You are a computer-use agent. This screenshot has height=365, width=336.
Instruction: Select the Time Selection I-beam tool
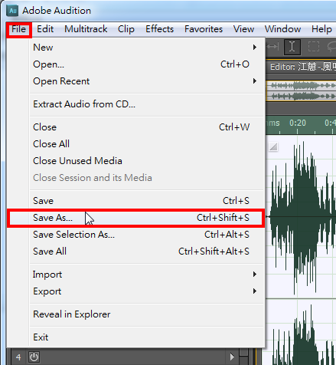tap(292, 47)
